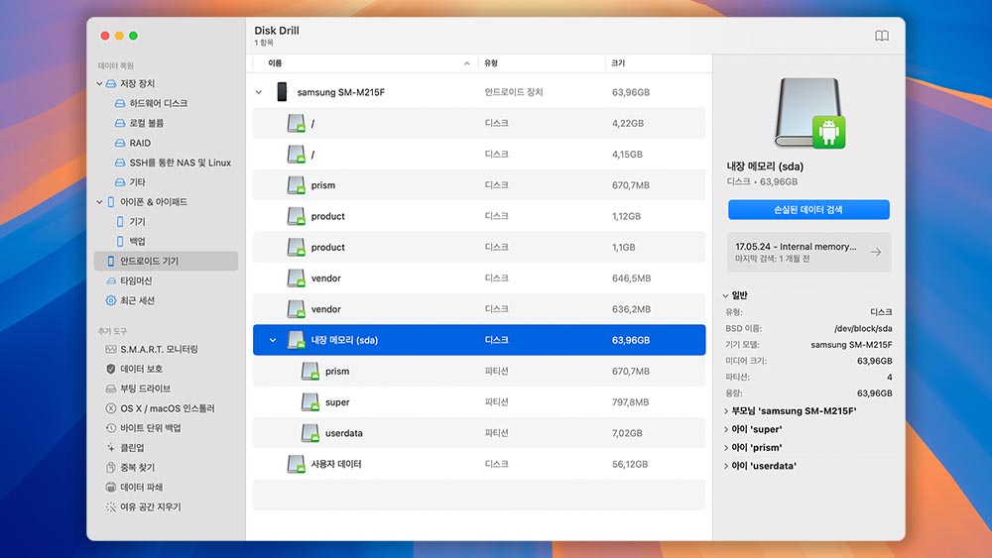
Task: Click the 손실된 데이터 검색 button
Action: tap(808, 210)
